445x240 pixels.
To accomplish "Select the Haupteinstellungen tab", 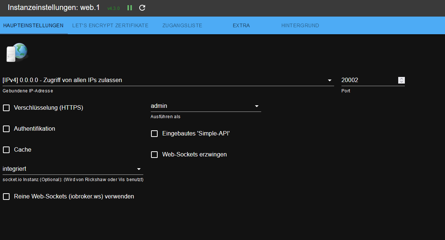I will pos(33,26).
